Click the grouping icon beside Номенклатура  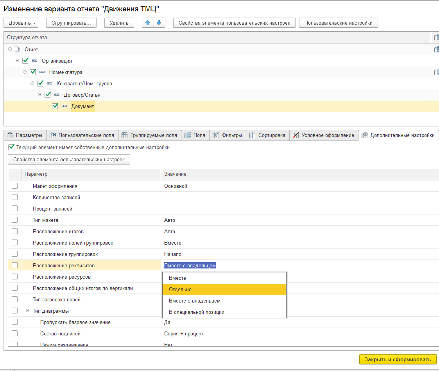click(x=42, y=72)
